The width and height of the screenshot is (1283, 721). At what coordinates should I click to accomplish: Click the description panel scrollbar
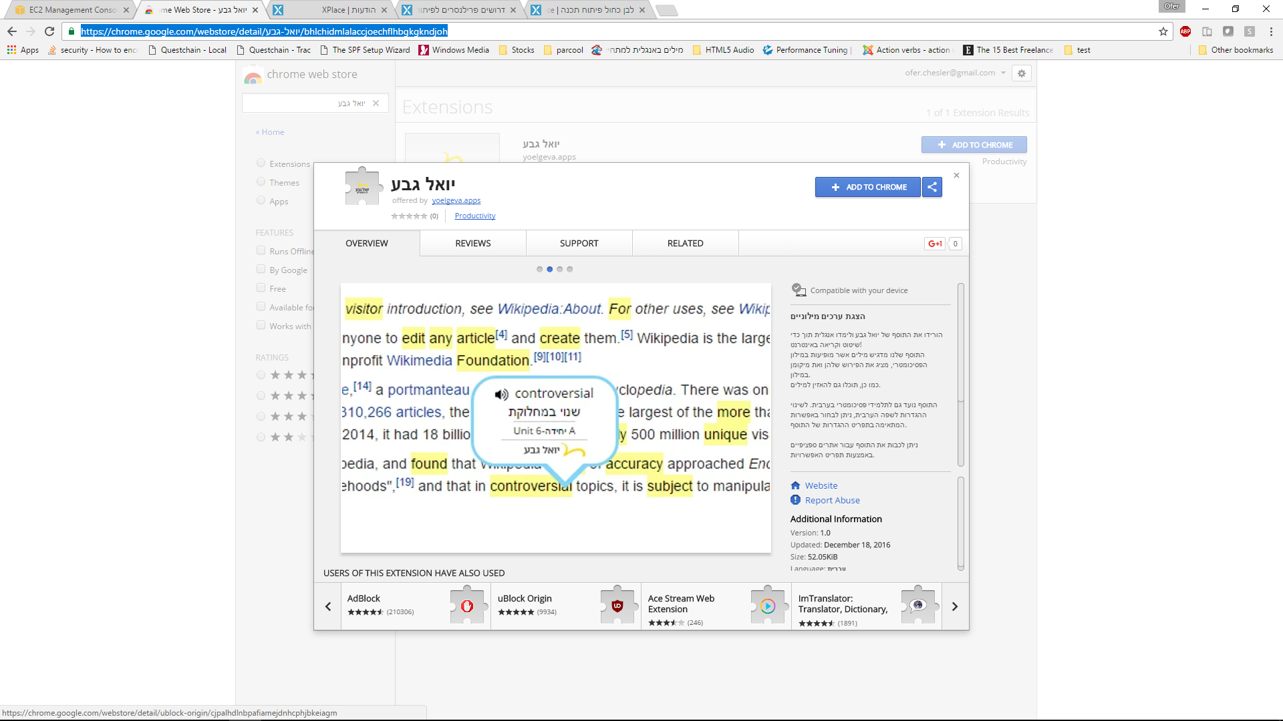tap(961, 375)
